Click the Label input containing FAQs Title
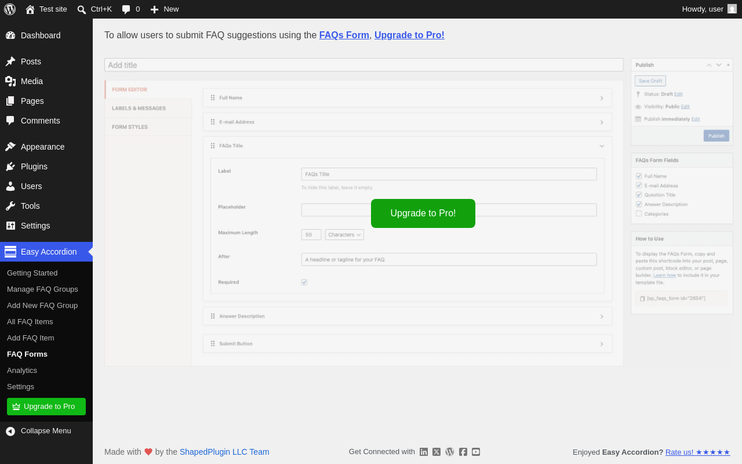Viewport: 742px width, 464px height. (x=449, y=174)
